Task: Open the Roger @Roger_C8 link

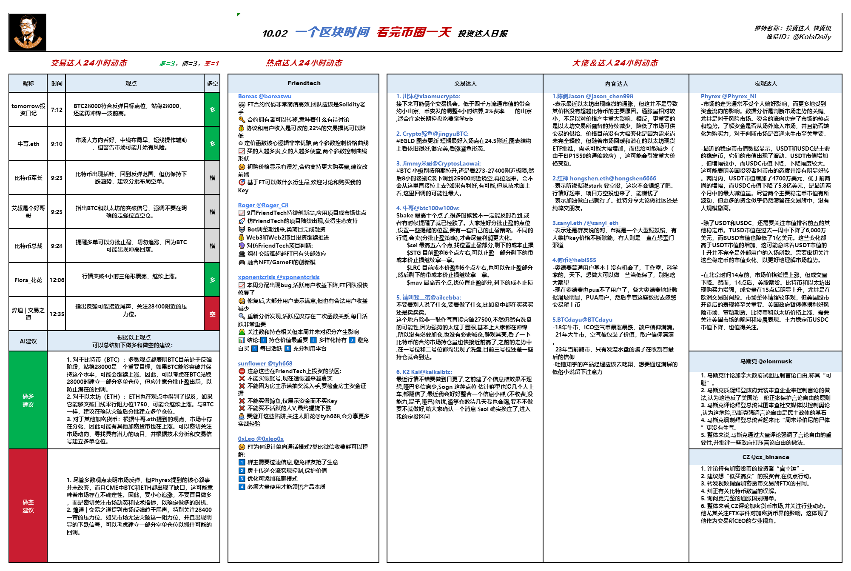Action: (263, 205)
